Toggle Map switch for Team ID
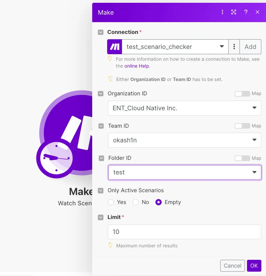 [242, 126]
